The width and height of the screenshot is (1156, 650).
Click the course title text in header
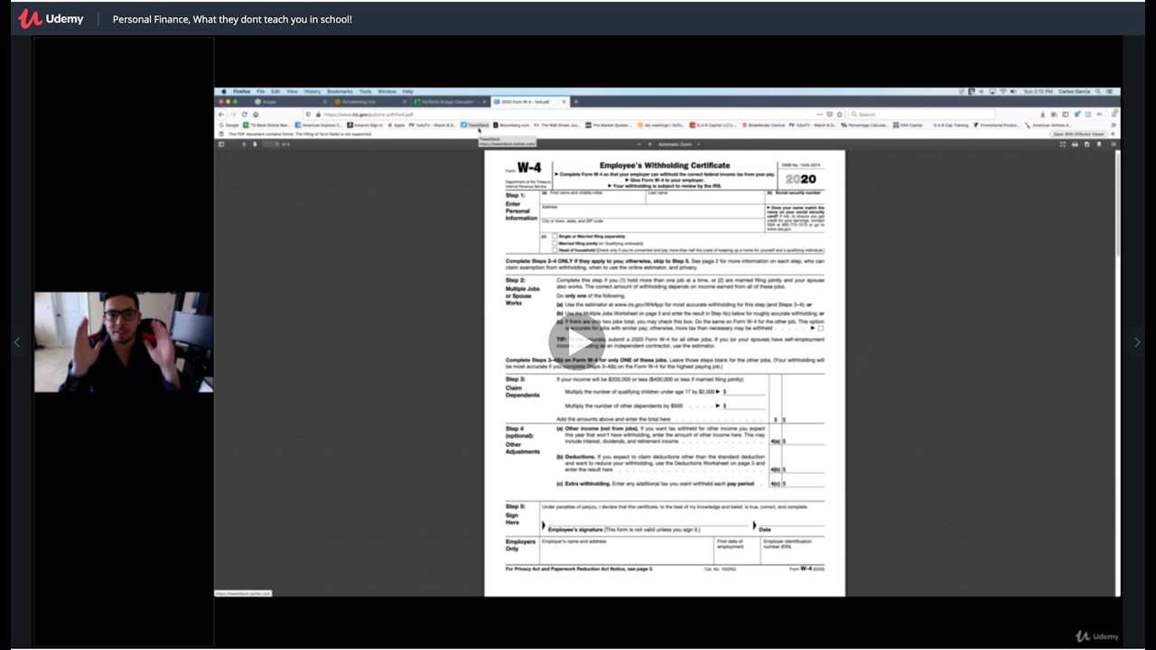[x=232, y=19]
